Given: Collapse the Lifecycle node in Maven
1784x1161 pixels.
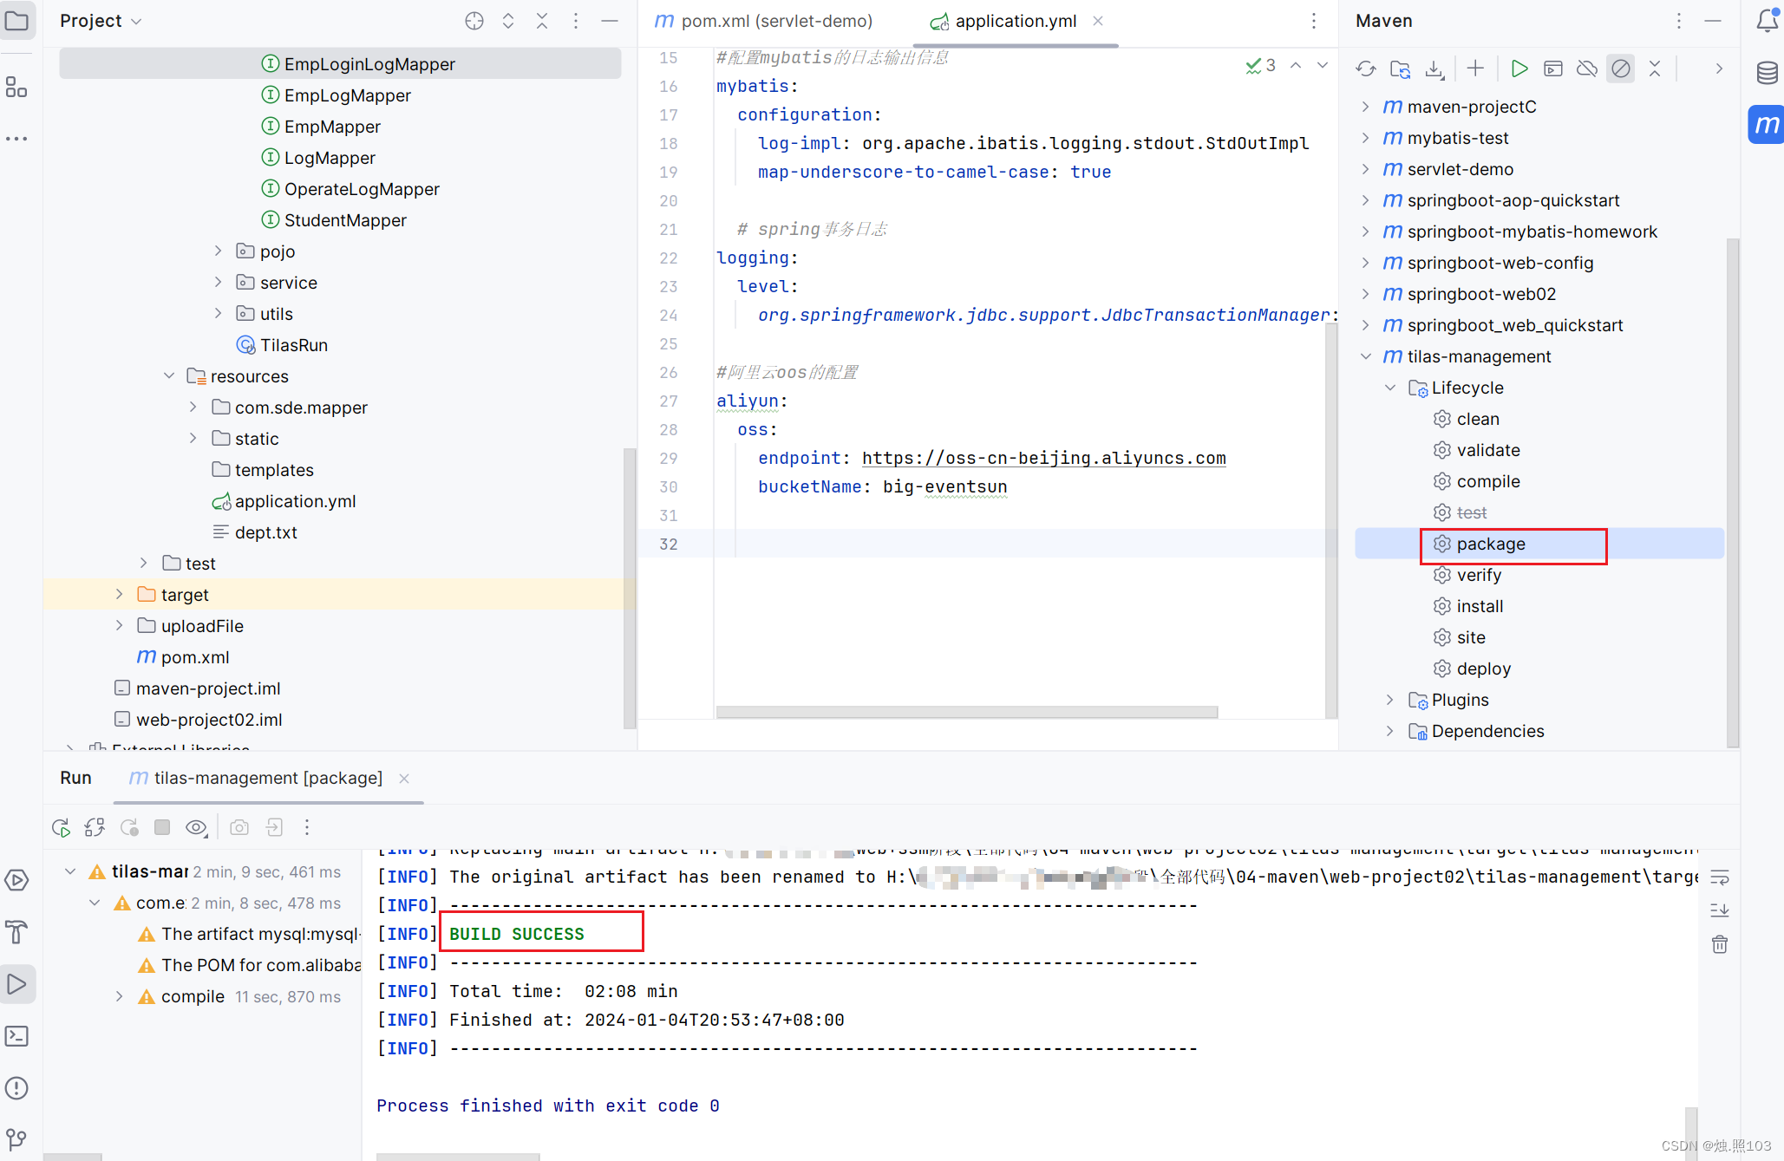Looking at the screenshot, I should [x=1390, y=388].
